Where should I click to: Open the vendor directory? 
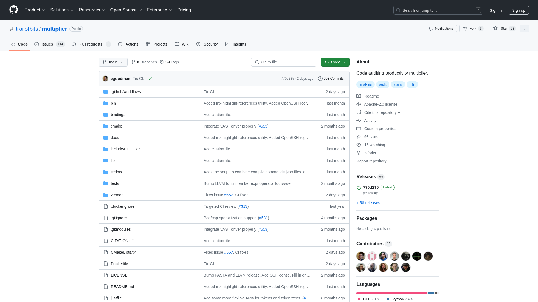(116, 194)
